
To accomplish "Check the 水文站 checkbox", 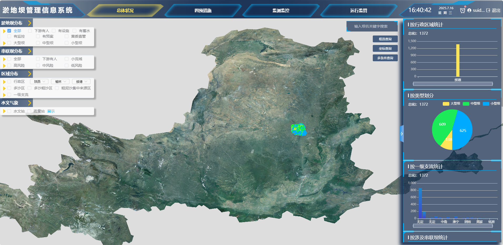I will (9, 111).
